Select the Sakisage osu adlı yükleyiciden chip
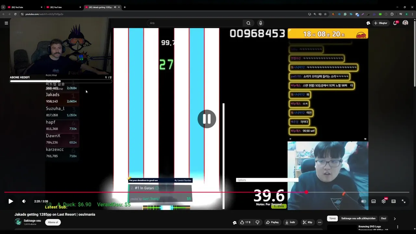 [x=358, y=218]
